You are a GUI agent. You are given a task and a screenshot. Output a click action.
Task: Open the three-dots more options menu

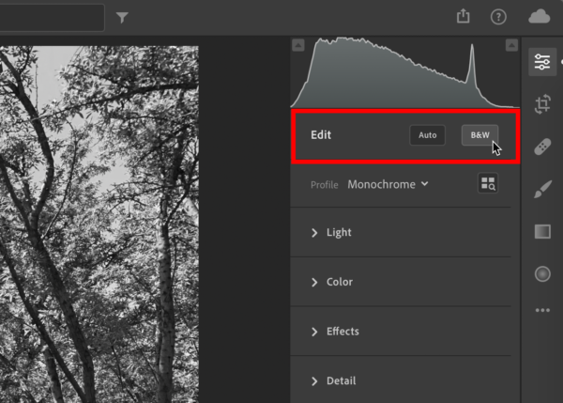point(542,310)
